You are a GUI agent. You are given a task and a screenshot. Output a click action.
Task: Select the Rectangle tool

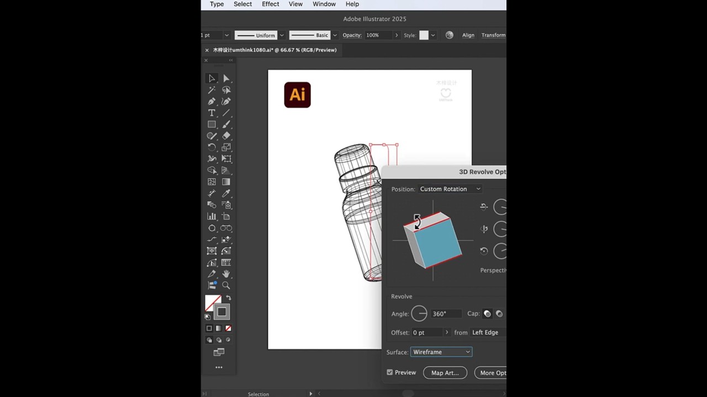[x=212, y=125]
